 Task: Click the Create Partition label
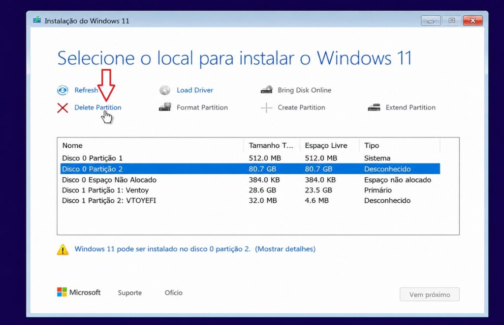point(302,108)
